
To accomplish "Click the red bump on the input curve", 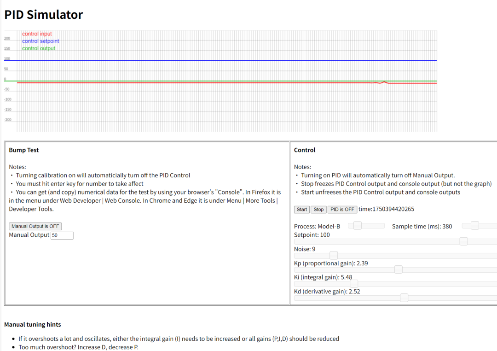I will click(x=384, y=82).
